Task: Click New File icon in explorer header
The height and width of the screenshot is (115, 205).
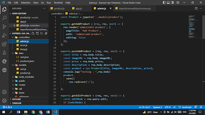Action: (x=33, y=33)
